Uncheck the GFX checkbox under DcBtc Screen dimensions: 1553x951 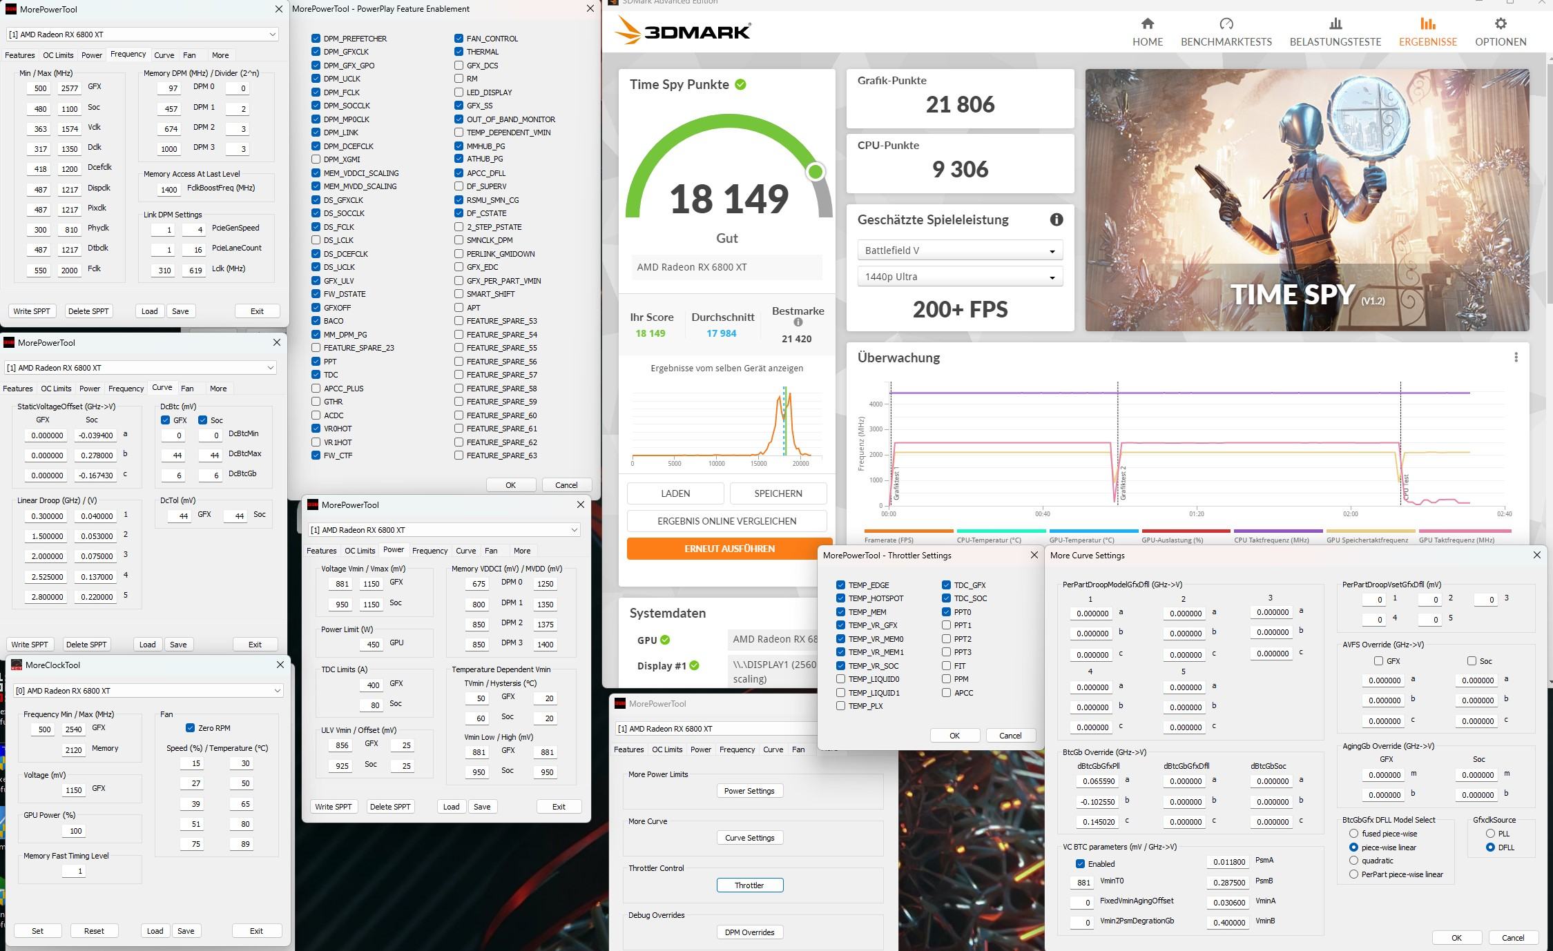click(x=165, y=420)
